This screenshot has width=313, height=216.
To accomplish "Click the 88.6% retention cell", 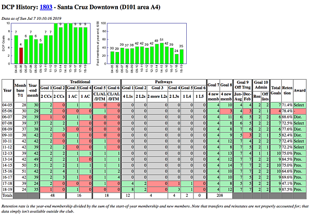I will (287, 117).
